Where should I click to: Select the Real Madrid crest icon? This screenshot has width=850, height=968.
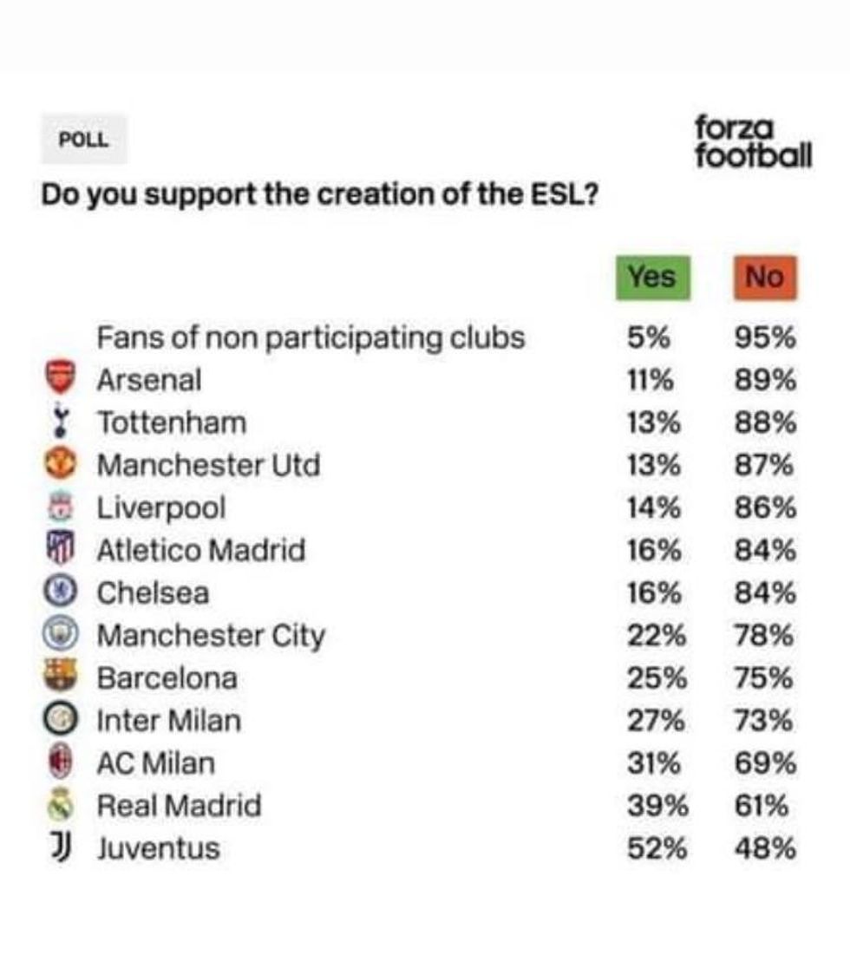pos(60,806)
